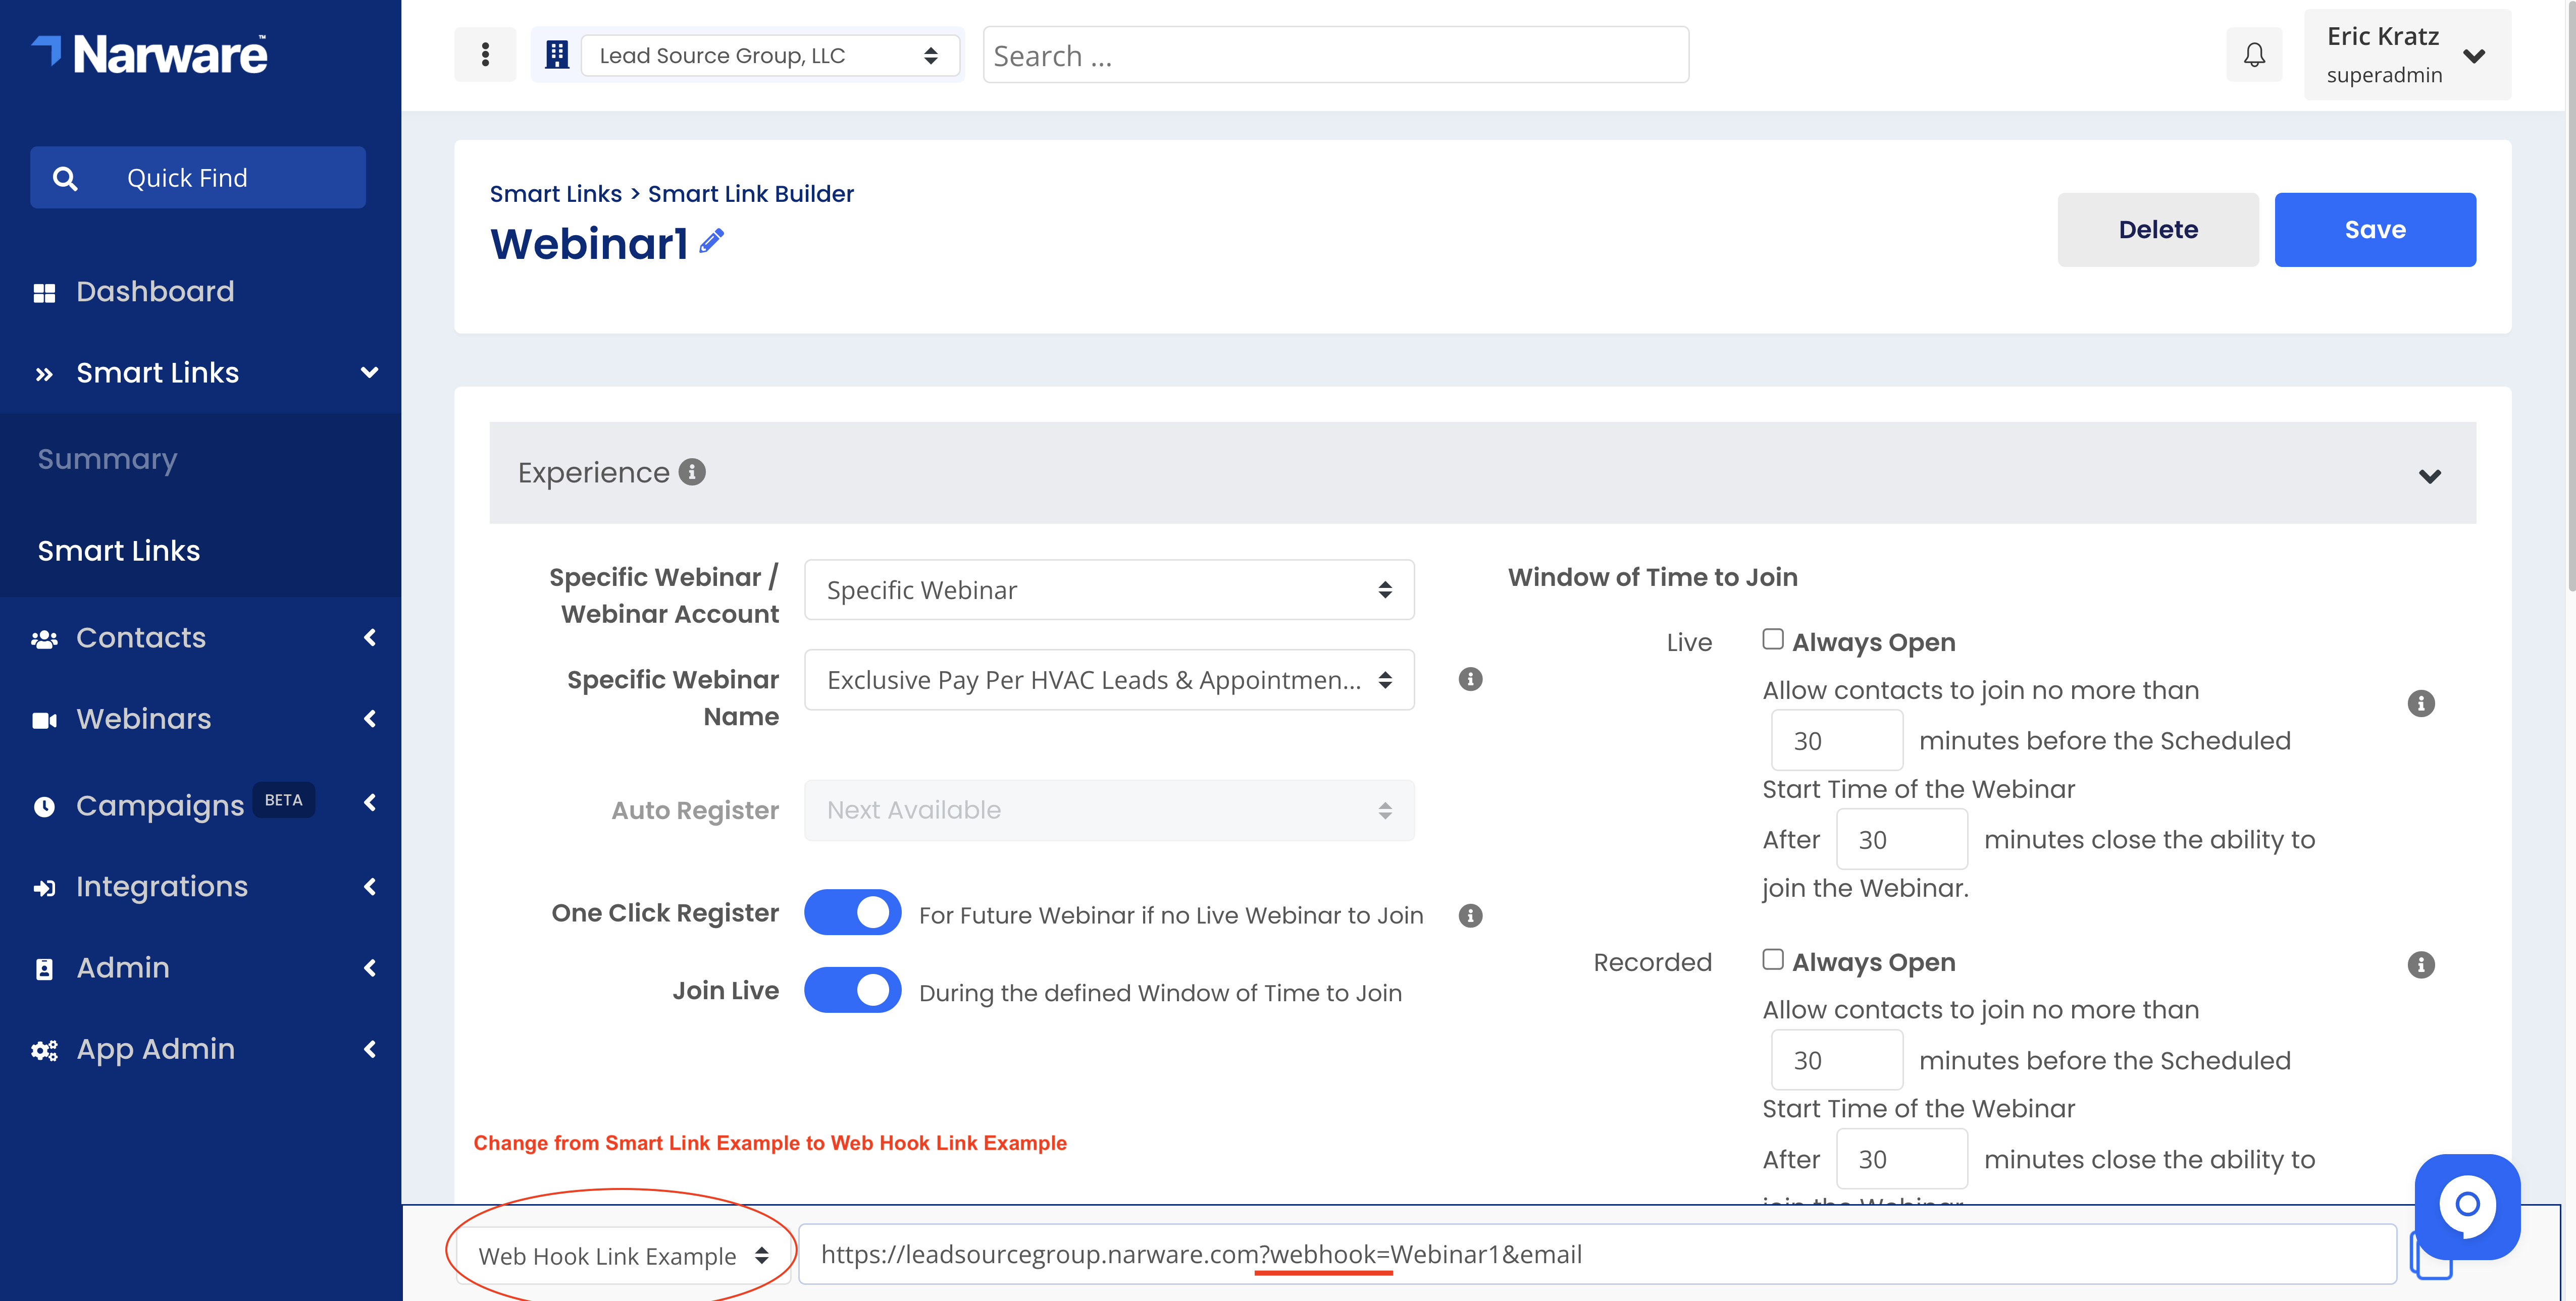Viewport: 2576px width, 1301px height.
Task: Check Always Open for Live
Action: point(1773,639)
